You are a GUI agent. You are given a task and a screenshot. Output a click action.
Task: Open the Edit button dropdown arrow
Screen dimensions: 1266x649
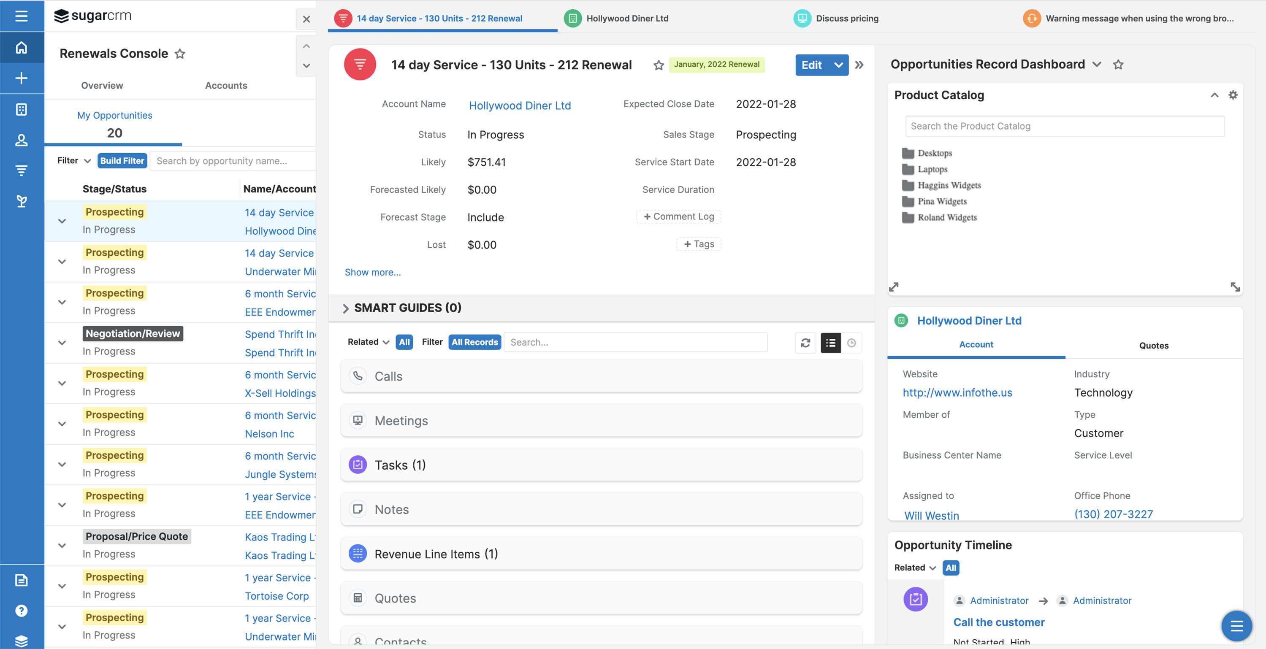[838, 65]
